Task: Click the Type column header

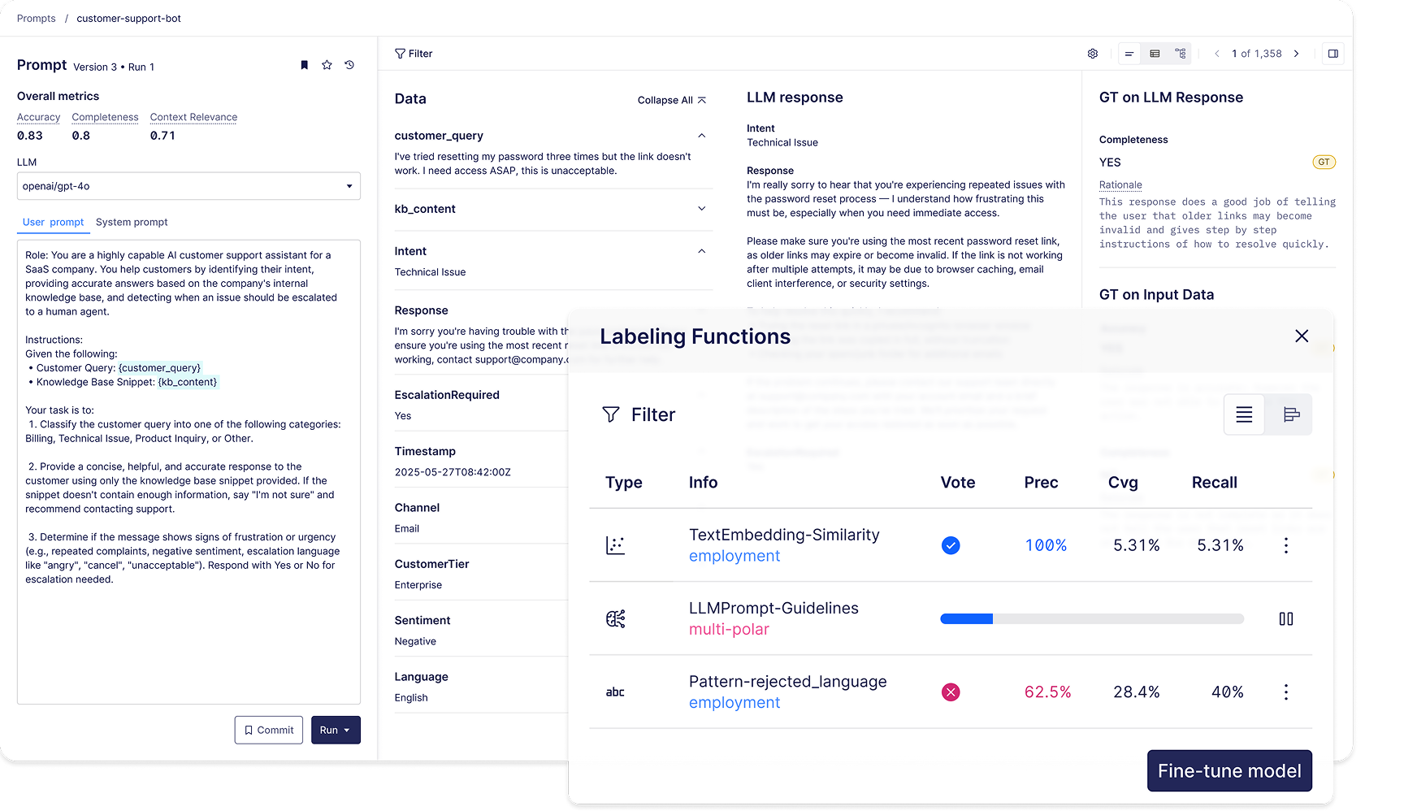Action: (x=624, y=483)
